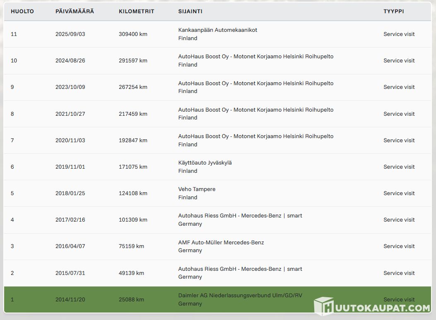The height and width of the screenshot is (320, 436).
Task: Click the Huutokaupat.com box logo icon
Action: pyautogui.click(x=324, y=306)
